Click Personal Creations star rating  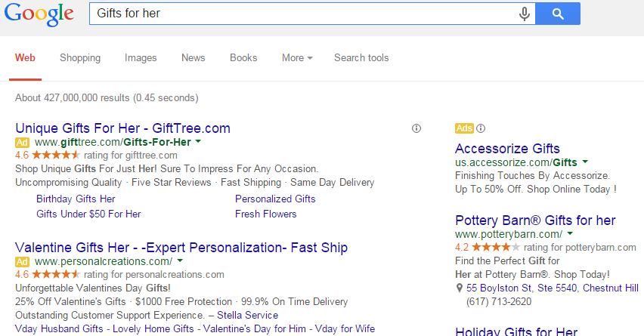[x=55, y=274]
